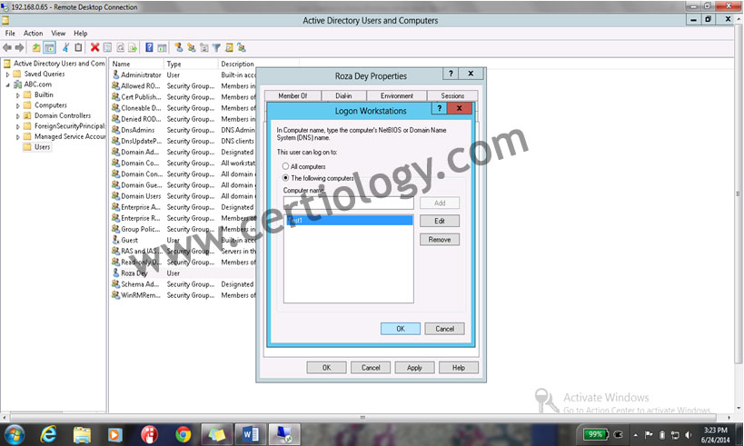Open the Action menu
Viewport: 744px width, 446px height.
pyautogui.click(x=34, y=34)
